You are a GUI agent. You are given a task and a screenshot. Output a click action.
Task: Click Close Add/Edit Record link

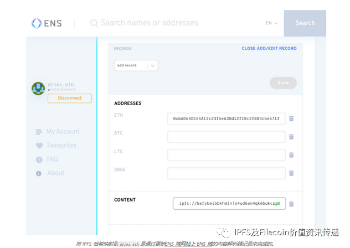coord(269,48)
